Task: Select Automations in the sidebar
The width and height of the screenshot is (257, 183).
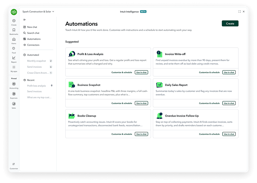Action: tap(32, 39)
